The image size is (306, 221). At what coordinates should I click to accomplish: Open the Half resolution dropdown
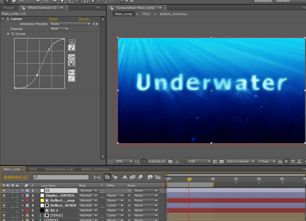click(199, 161)
